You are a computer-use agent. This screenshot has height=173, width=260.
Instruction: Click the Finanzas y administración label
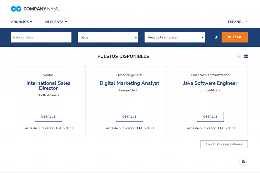[210, 75]
